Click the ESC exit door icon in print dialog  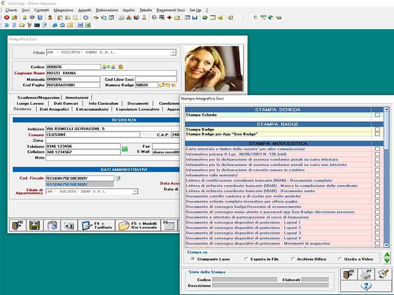pos(349,274)
